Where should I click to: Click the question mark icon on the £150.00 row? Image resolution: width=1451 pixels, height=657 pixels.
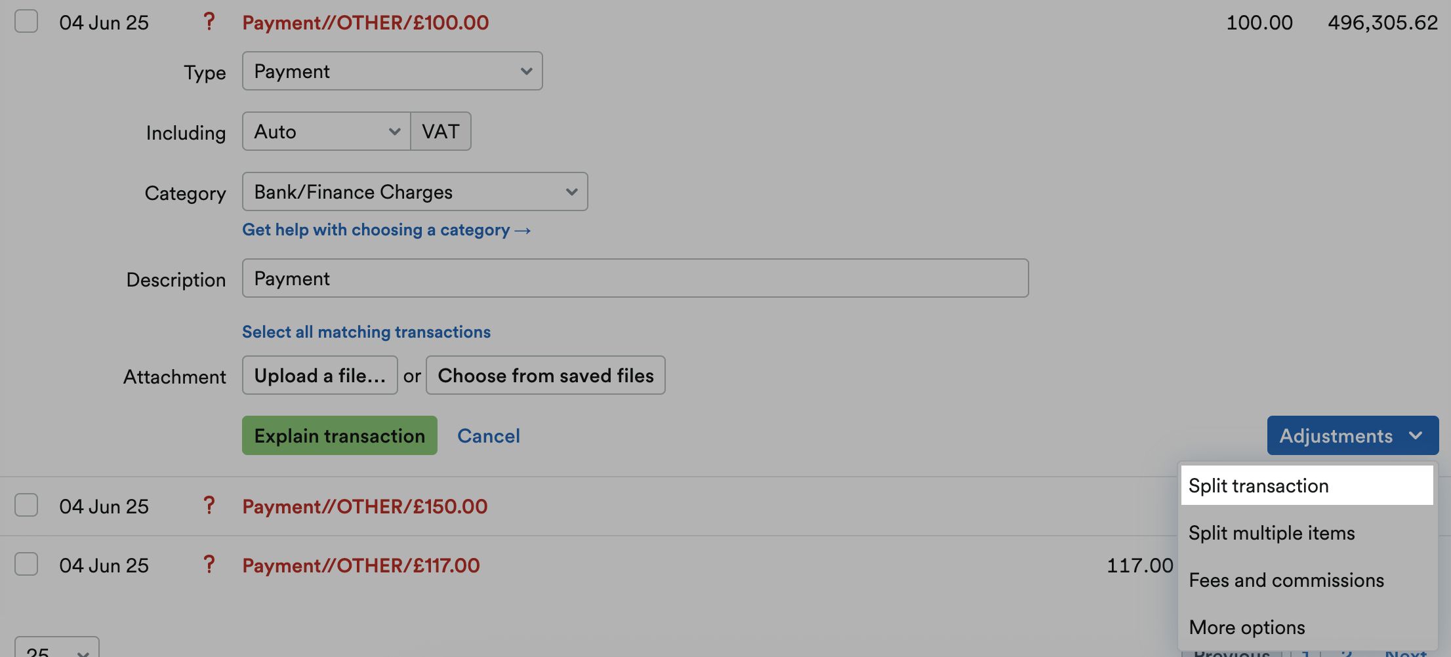209,506
